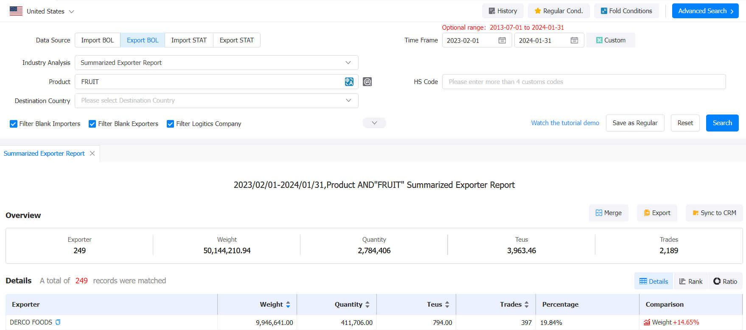
Task: Sort table by Trades column arrows
Action: pyautogui.click(x=526, y=305)
